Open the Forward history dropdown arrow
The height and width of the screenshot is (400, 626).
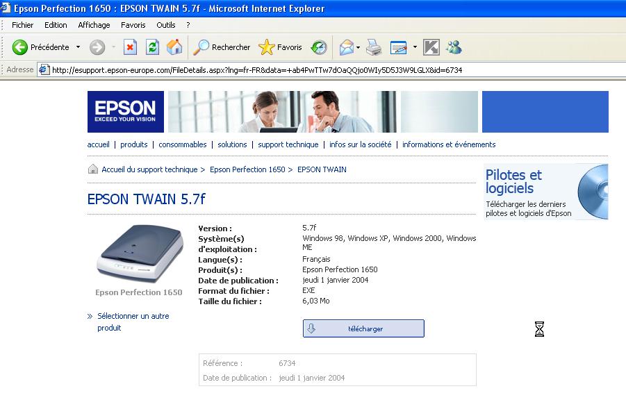(114, 47)
